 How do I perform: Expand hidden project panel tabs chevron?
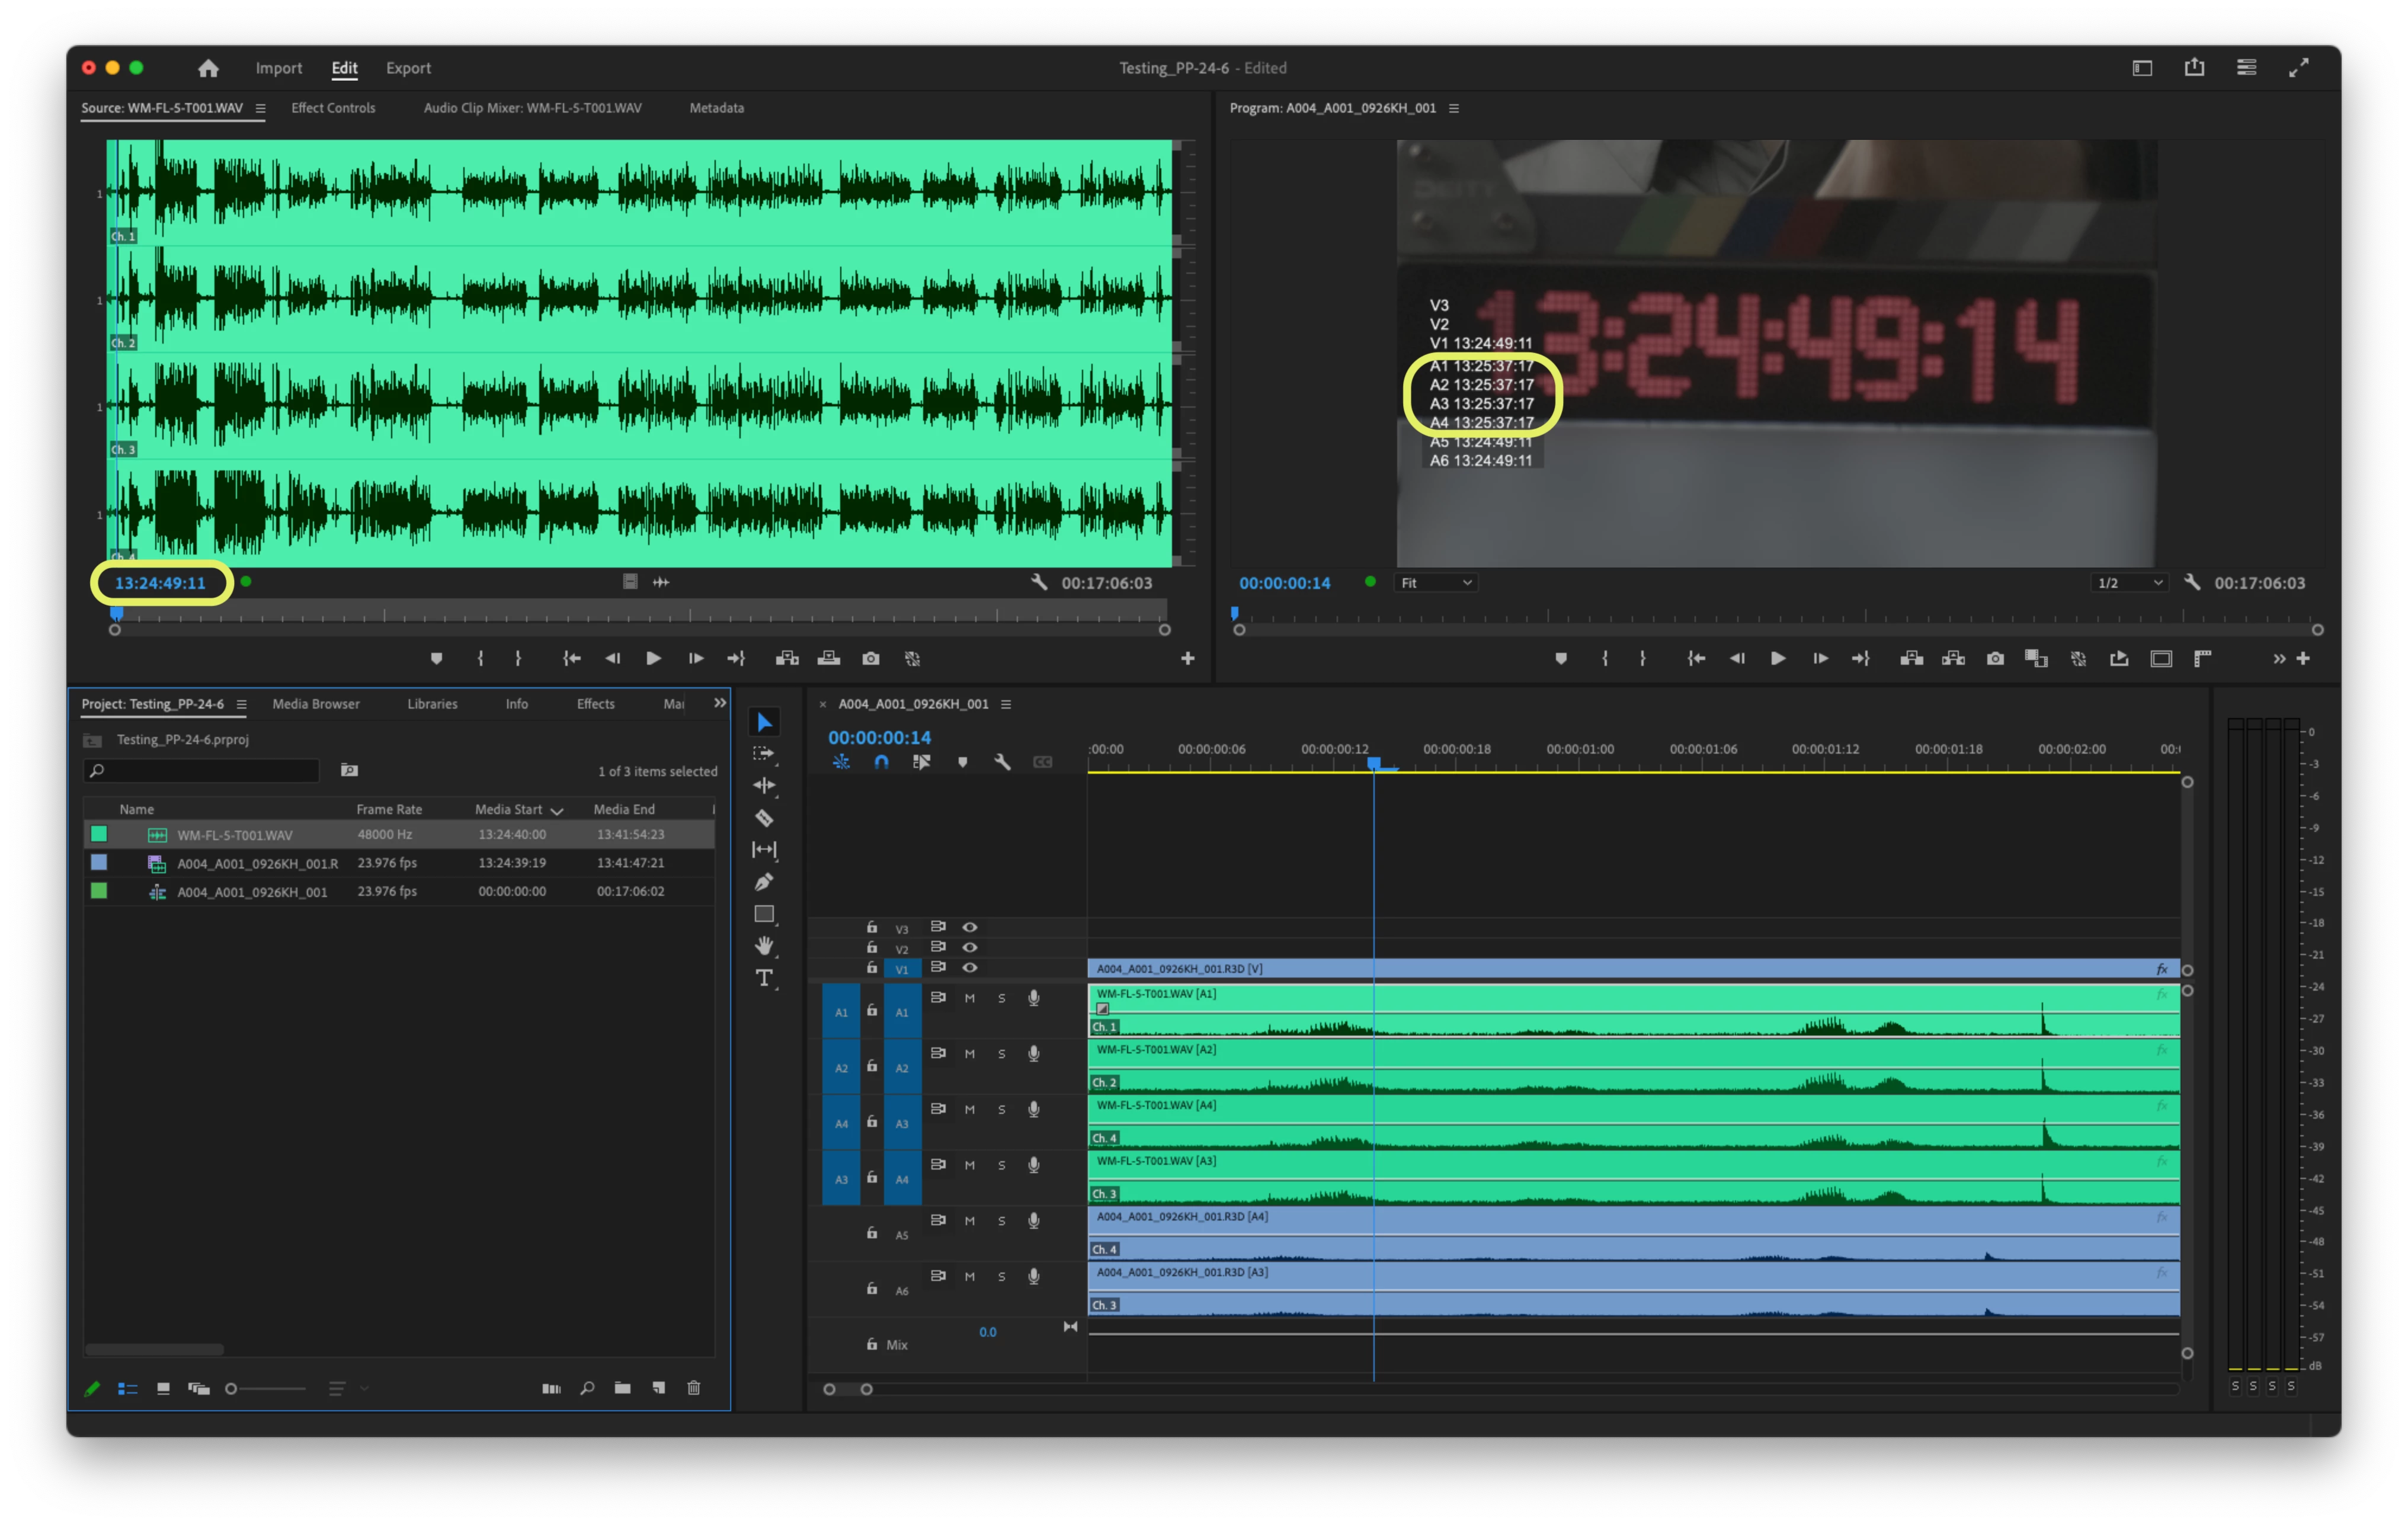click(x=719, y=704)
